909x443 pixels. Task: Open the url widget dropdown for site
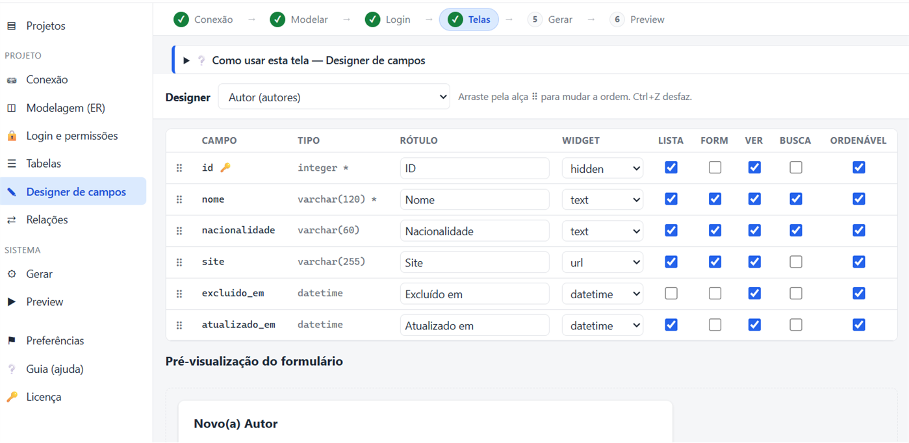click(x=602, y=262)
